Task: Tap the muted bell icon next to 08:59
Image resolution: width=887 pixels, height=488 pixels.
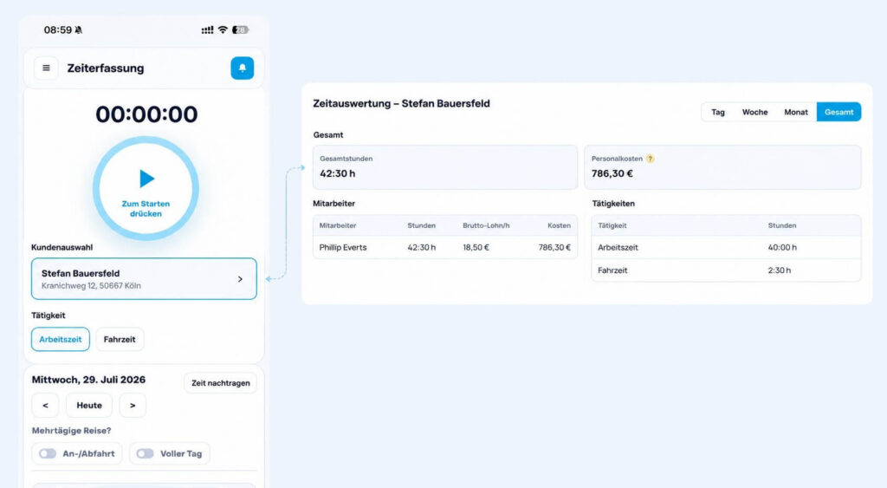Action: click(79, 30)
